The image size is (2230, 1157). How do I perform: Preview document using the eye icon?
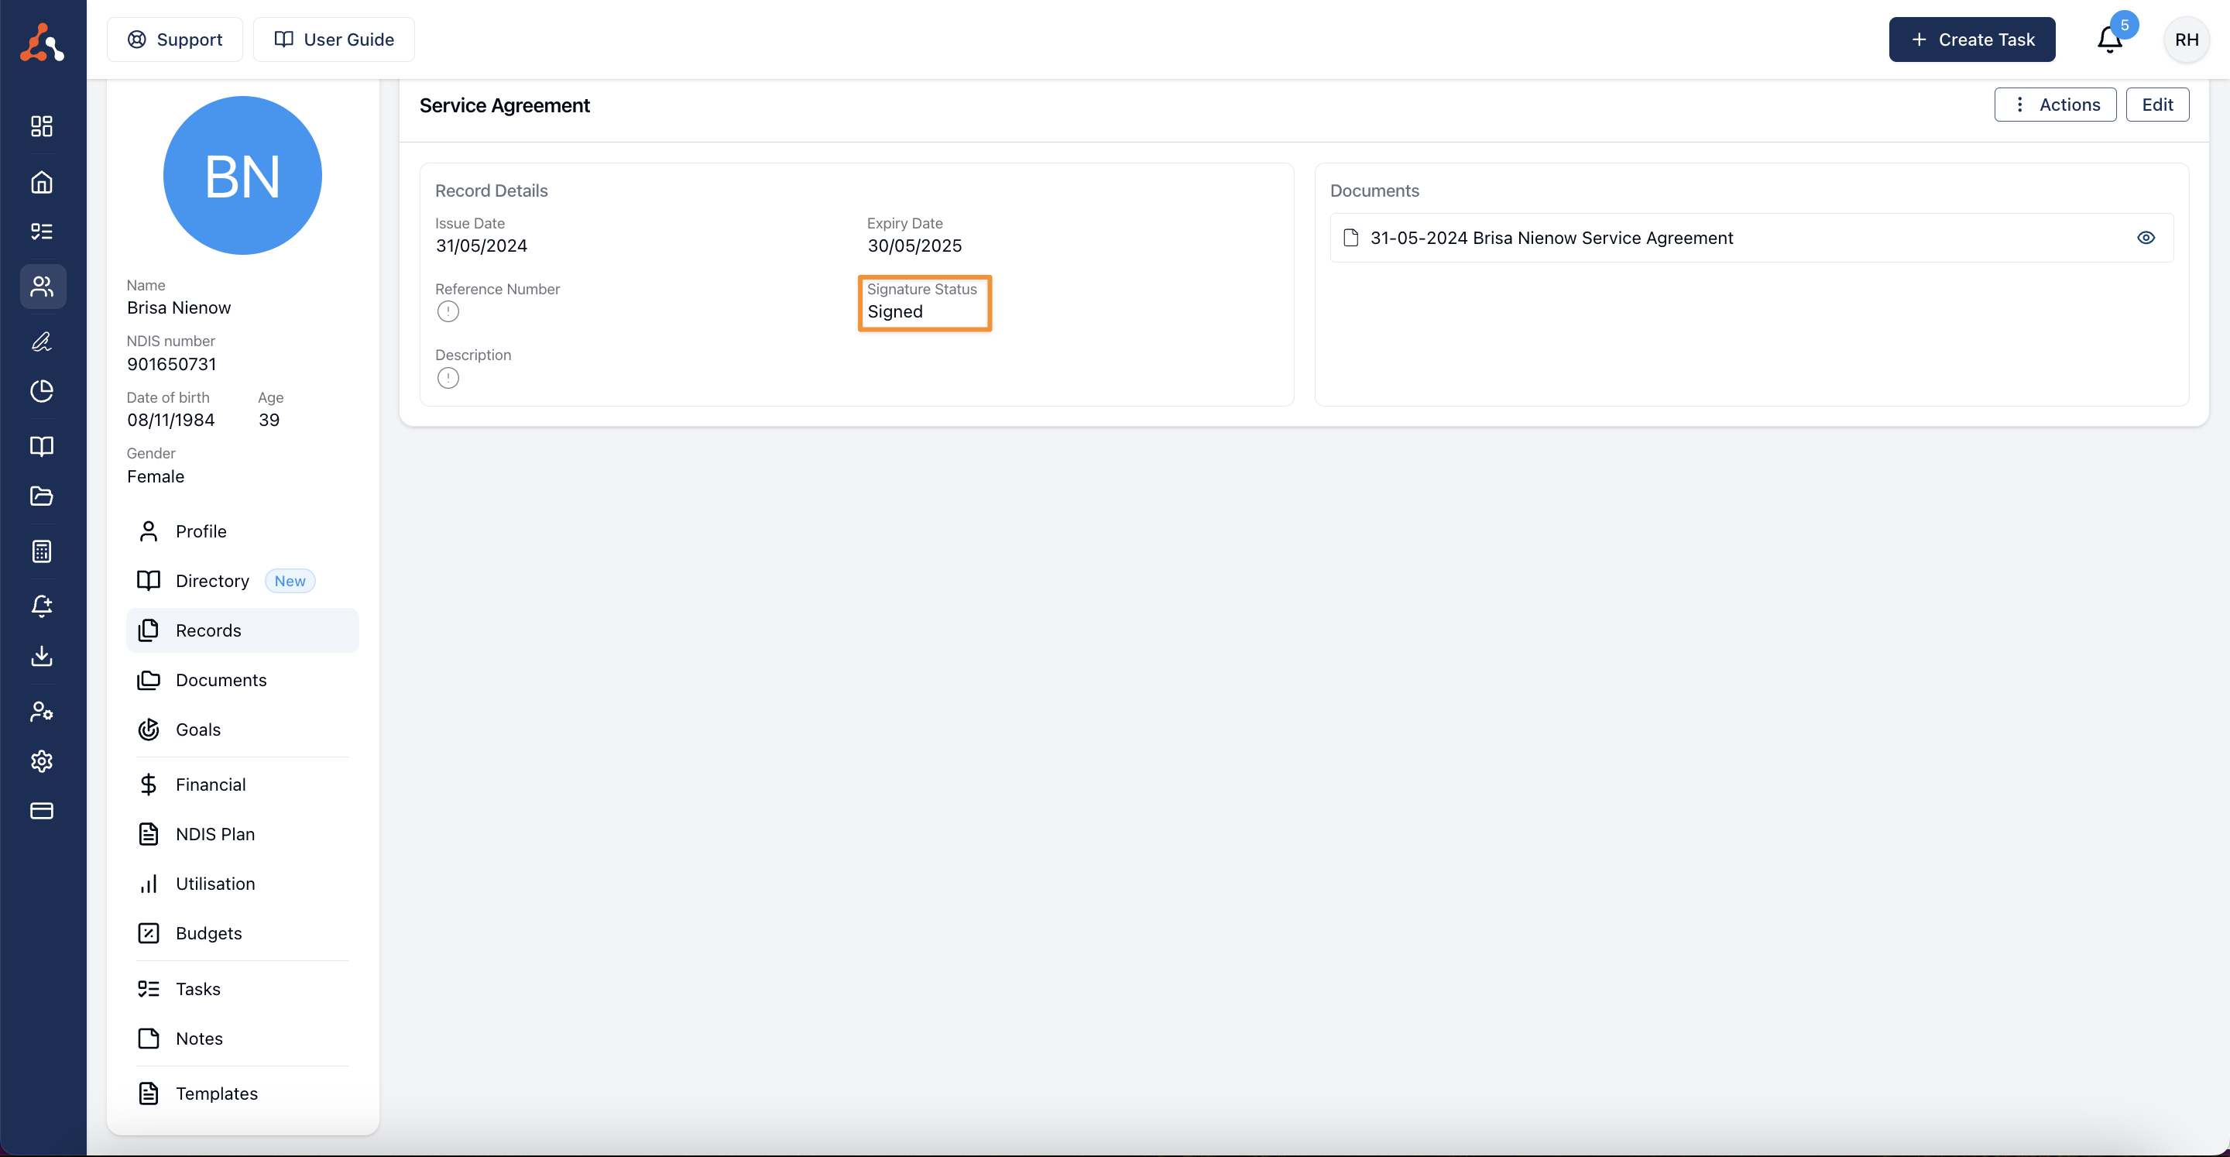point(2146,239)
